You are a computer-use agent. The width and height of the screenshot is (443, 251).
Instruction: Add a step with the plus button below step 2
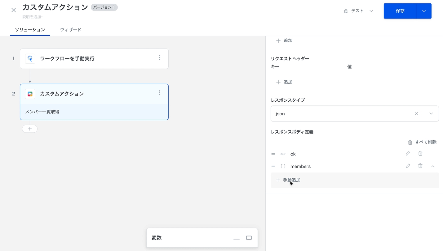[30, 129]
